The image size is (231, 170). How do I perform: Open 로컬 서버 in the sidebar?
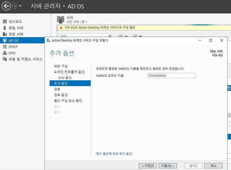pyautogui.click(x=16, y=28)
